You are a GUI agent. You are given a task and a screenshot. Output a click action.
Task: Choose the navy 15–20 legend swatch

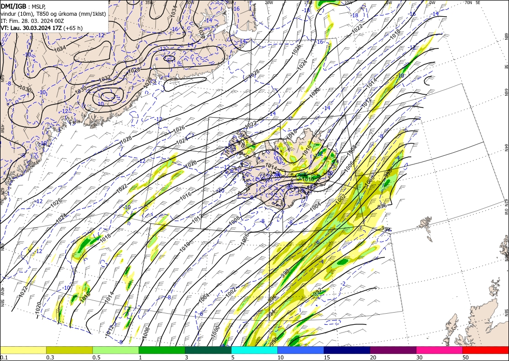click(347, 350)
